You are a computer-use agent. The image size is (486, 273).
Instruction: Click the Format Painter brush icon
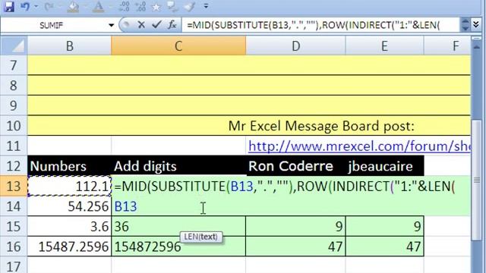[189, 7]
